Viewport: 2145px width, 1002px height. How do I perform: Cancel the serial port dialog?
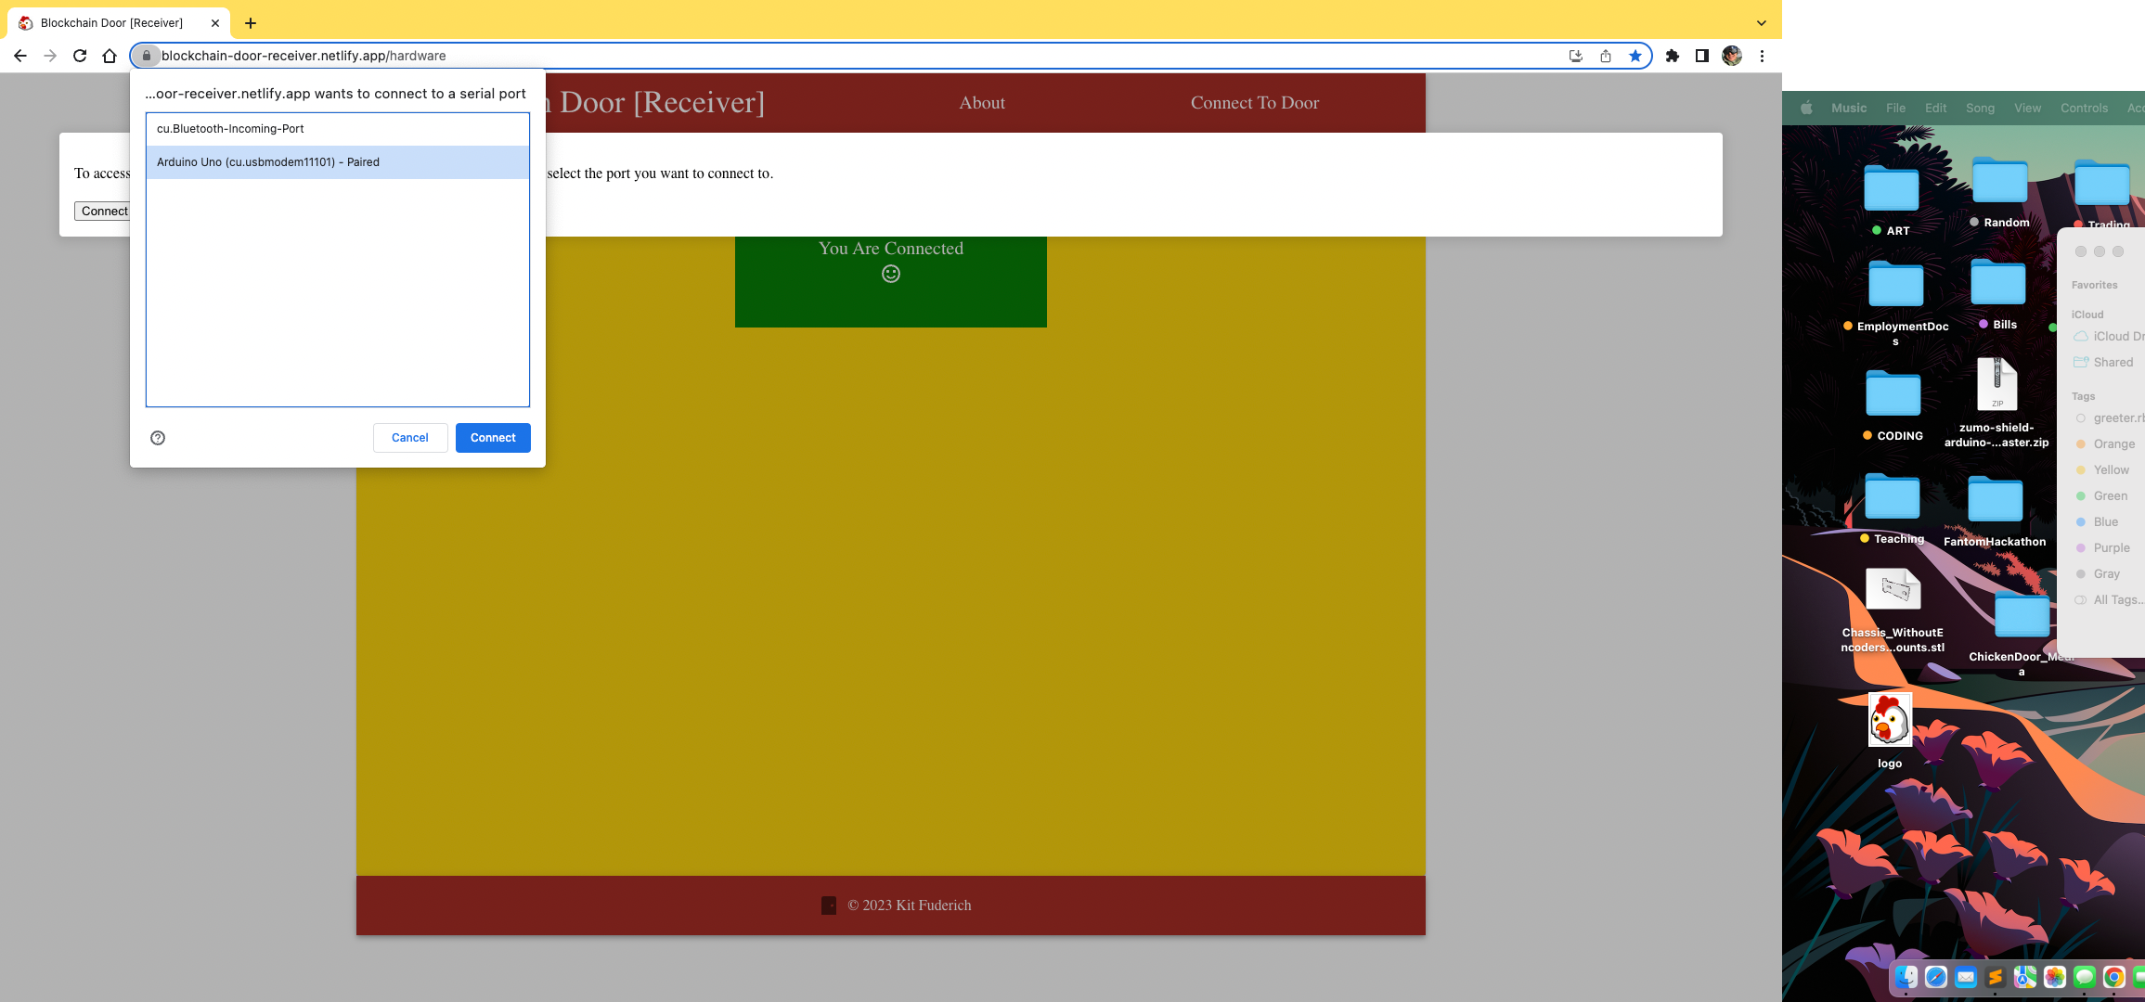(x=409, y=438)
